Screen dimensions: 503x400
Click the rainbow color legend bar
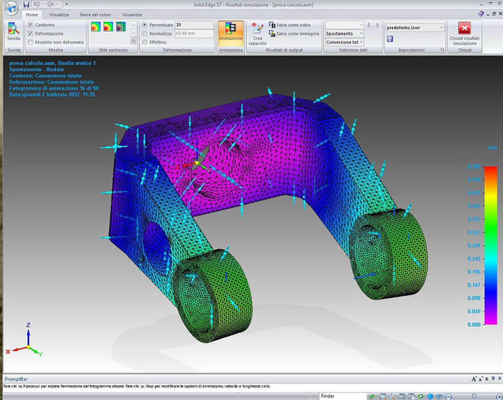pos(491,245)
